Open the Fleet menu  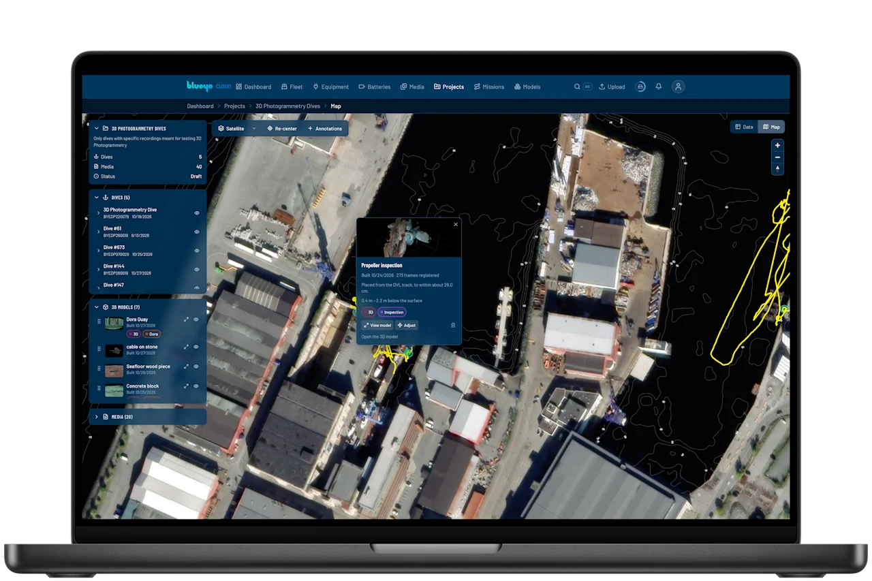pos(292,87)
